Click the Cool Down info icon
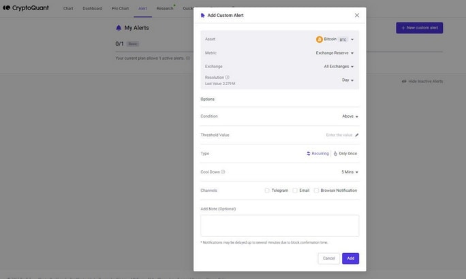The height and width of the screenshot is (279, 466). click(x=223, y=172)
